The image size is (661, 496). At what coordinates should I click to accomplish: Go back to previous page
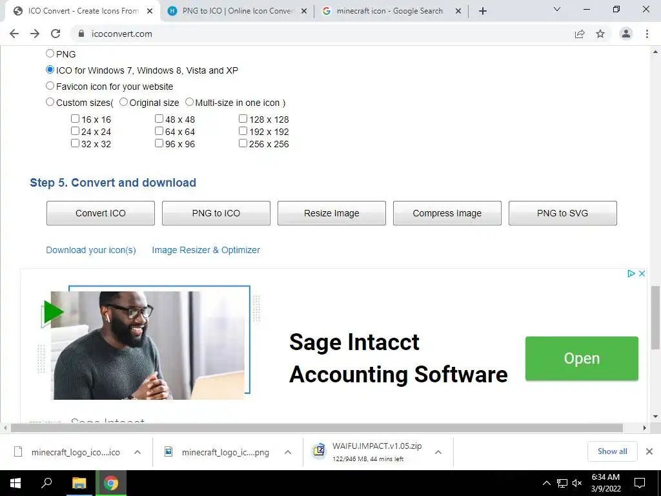click(x=14, y=34)
